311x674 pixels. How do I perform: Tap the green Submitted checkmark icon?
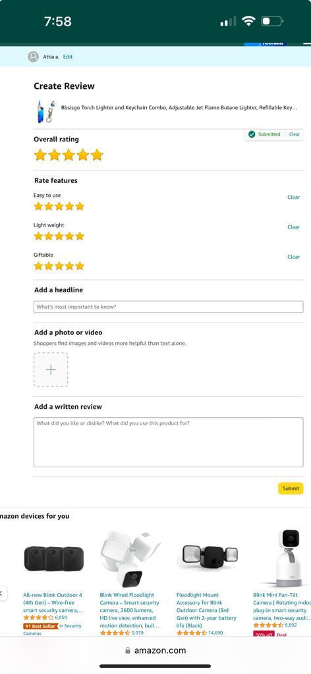(252, 134)
